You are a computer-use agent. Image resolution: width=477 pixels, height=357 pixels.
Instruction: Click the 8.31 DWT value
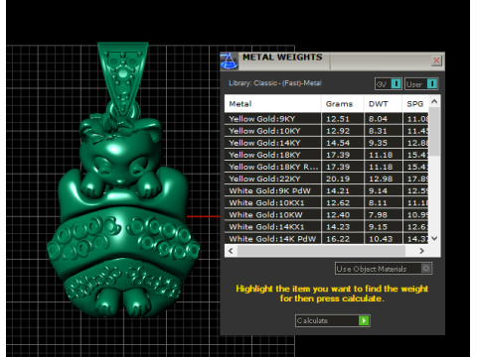[378, 131]
